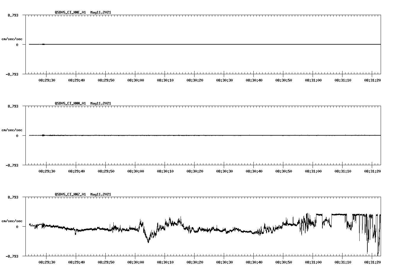
Task: Click the event marker blip near 08:29:28 on HNE
Action: click(x=44, y=44)
